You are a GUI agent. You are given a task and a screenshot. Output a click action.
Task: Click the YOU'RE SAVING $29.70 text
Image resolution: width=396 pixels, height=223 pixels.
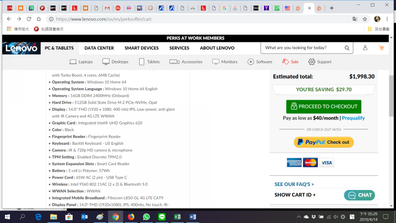coord(323,90)
